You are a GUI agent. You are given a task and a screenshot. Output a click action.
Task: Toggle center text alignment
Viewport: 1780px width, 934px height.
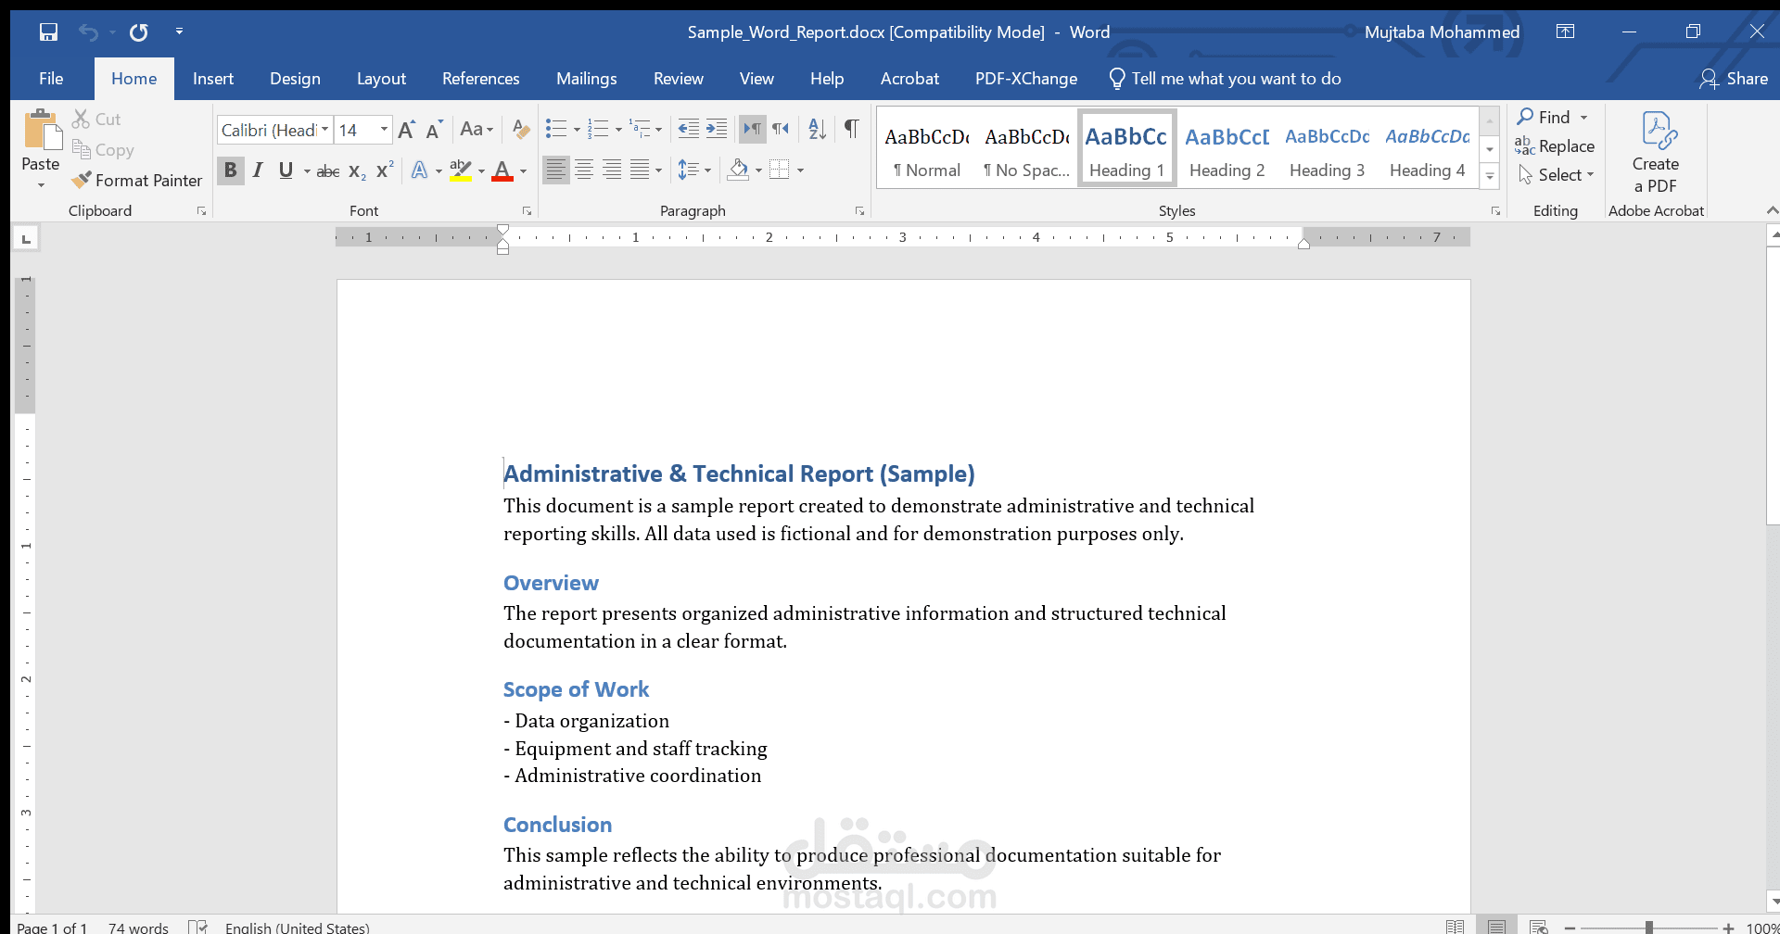584,170
